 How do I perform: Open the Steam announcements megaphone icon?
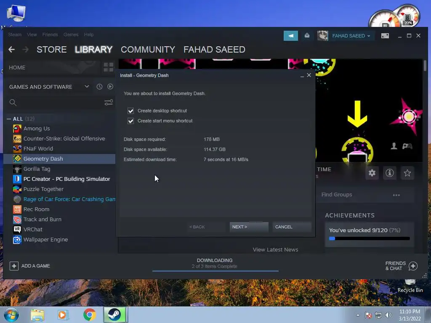[291, 36]
